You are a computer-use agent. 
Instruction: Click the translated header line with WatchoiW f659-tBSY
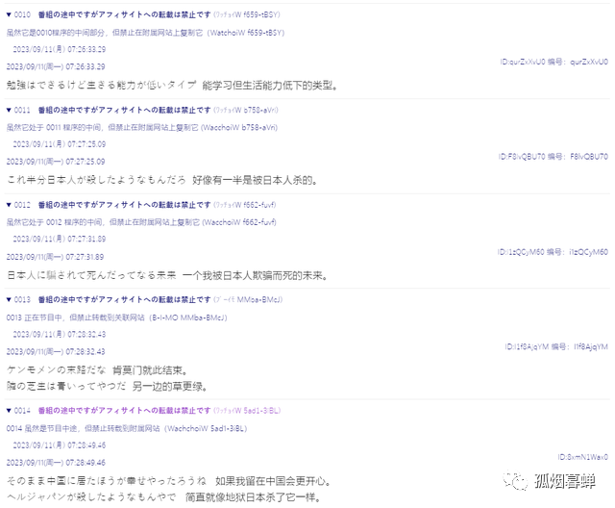(x=145, y=33)
